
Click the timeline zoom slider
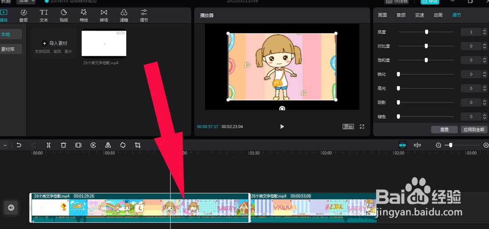(462, 145)
